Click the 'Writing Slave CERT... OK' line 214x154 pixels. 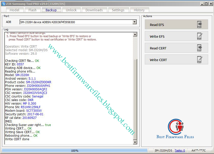(22, 132)
